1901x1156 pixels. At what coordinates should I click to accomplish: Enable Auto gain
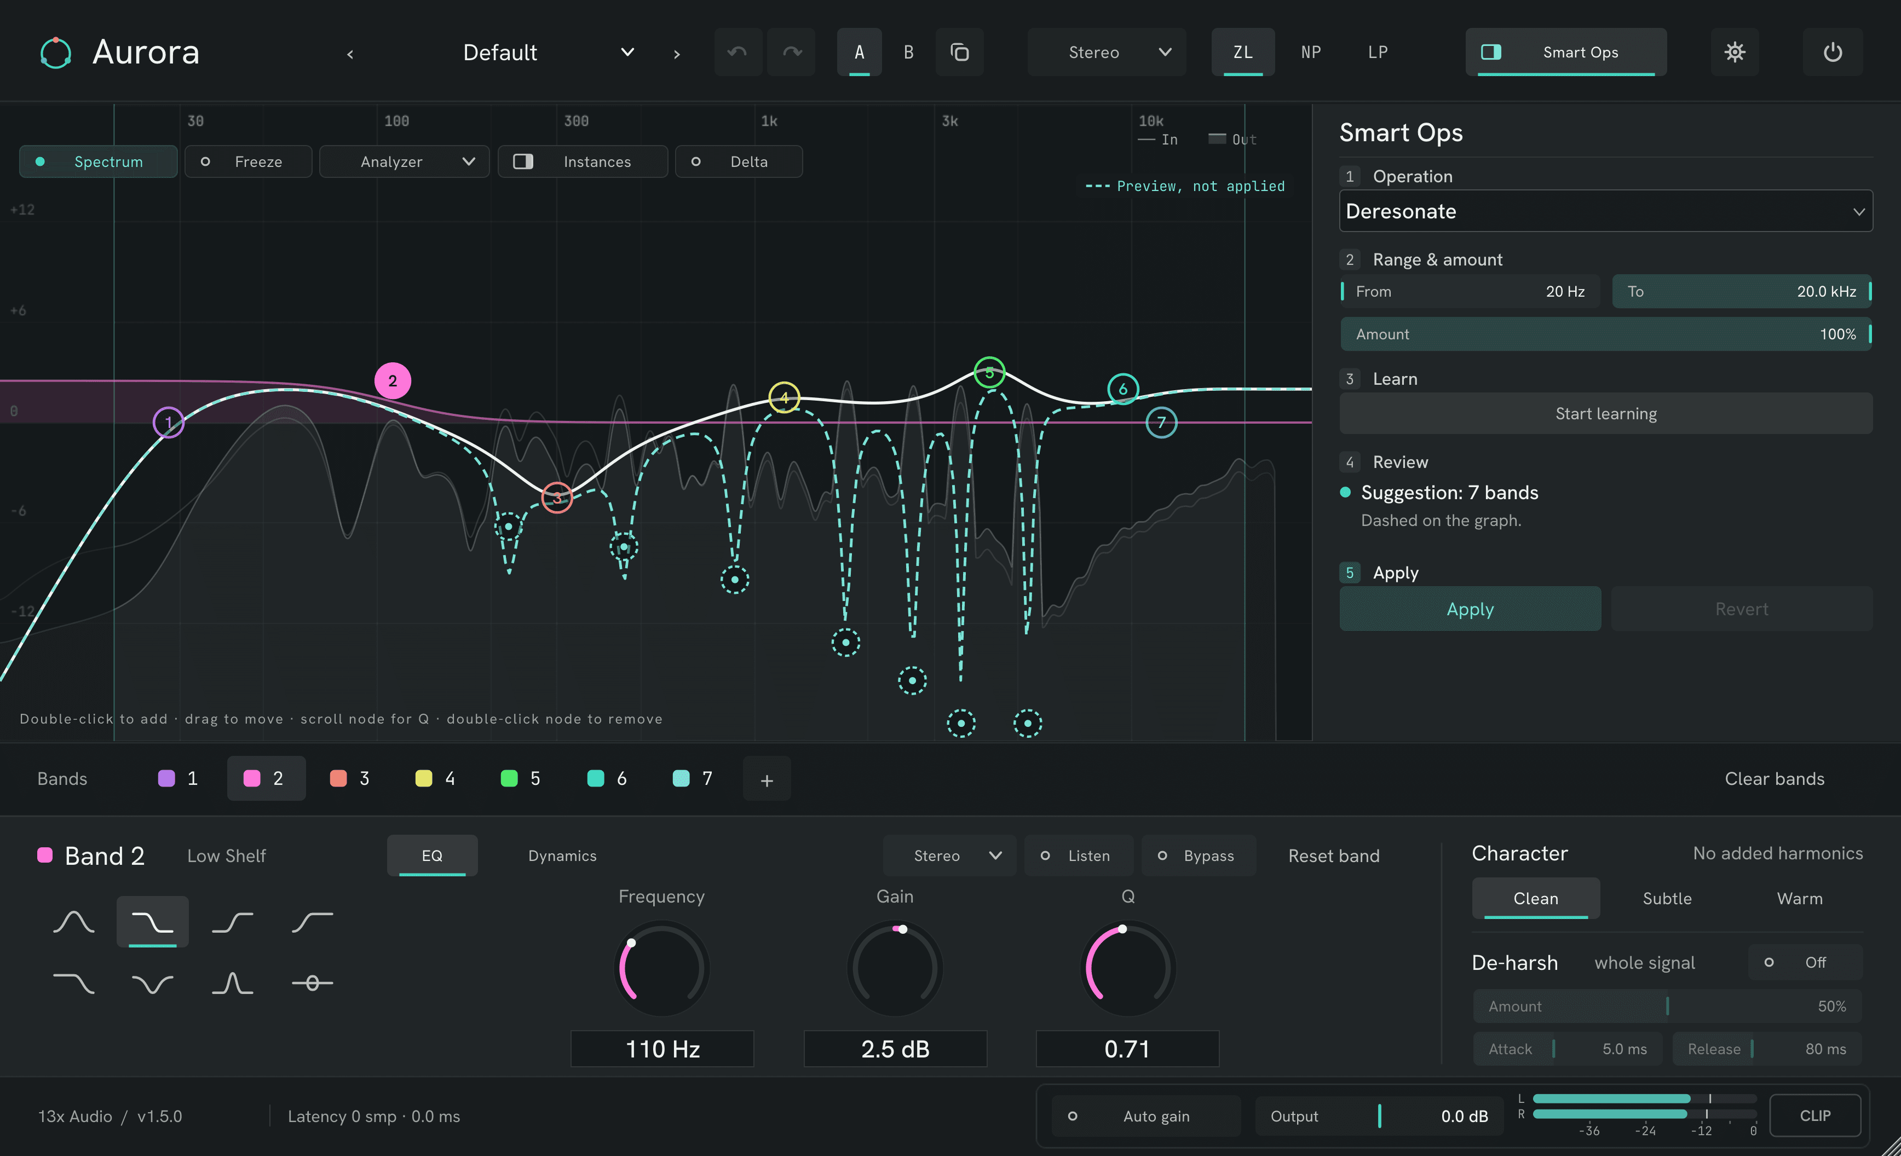1147,1116
